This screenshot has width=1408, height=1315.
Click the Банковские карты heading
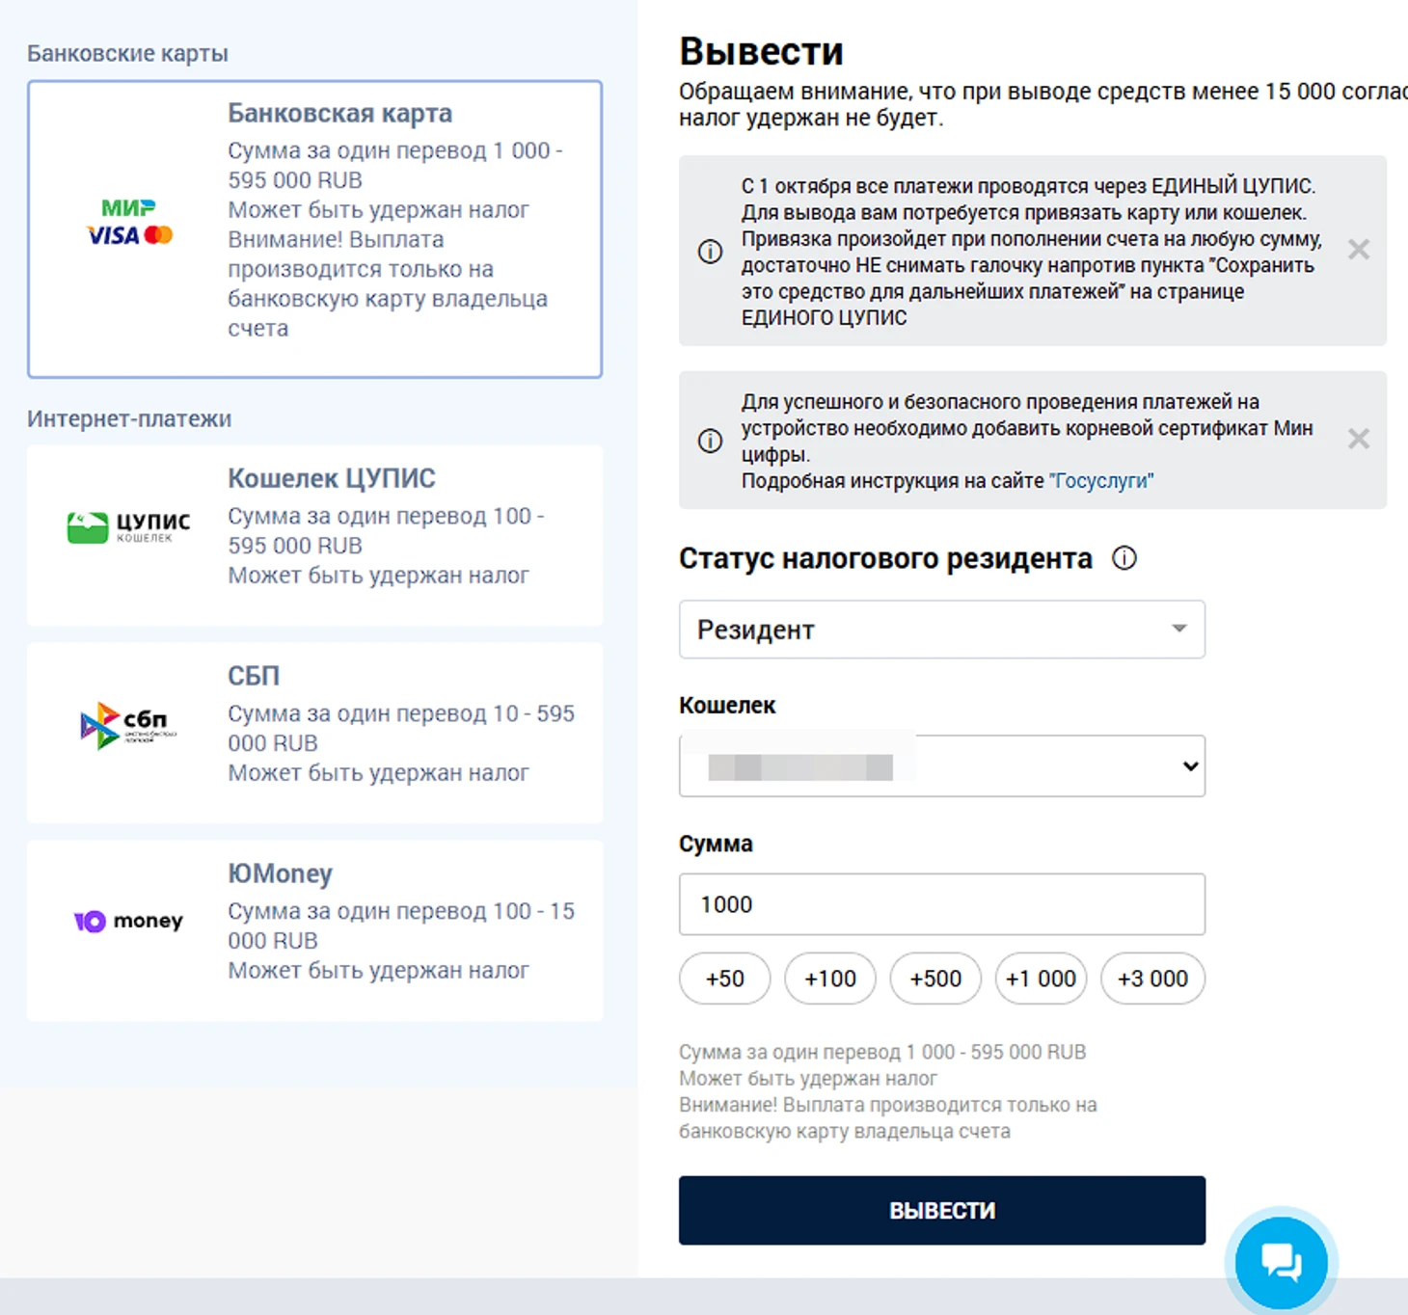click(127, 53)
